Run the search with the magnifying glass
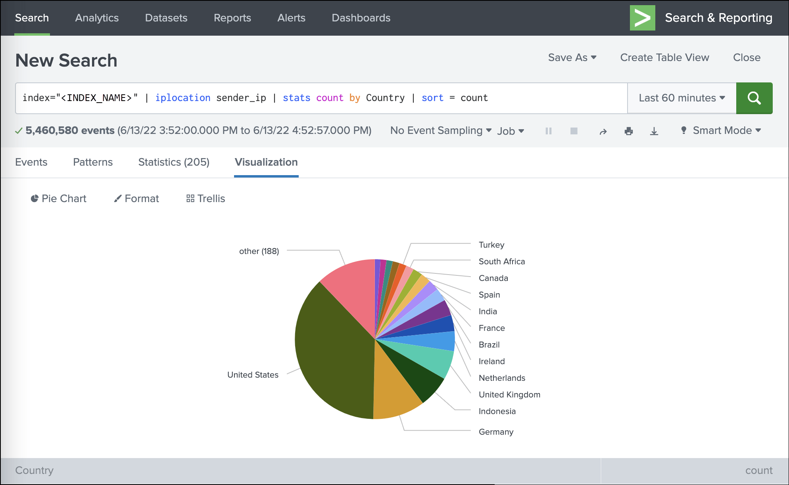The width and height of the screenshot is (789, 485). tap(754, 98)
